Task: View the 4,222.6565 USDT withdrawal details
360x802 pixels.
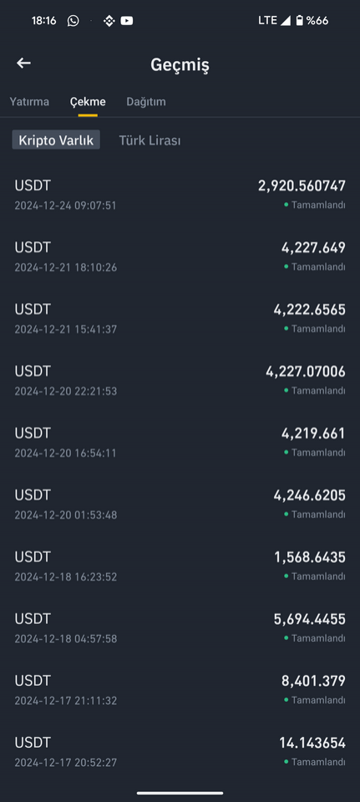Action: coord(180,318)
